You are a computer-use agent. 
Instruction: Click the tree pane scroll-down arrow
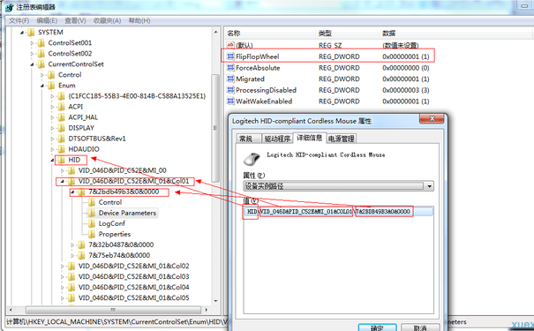(x=215, y=301)
